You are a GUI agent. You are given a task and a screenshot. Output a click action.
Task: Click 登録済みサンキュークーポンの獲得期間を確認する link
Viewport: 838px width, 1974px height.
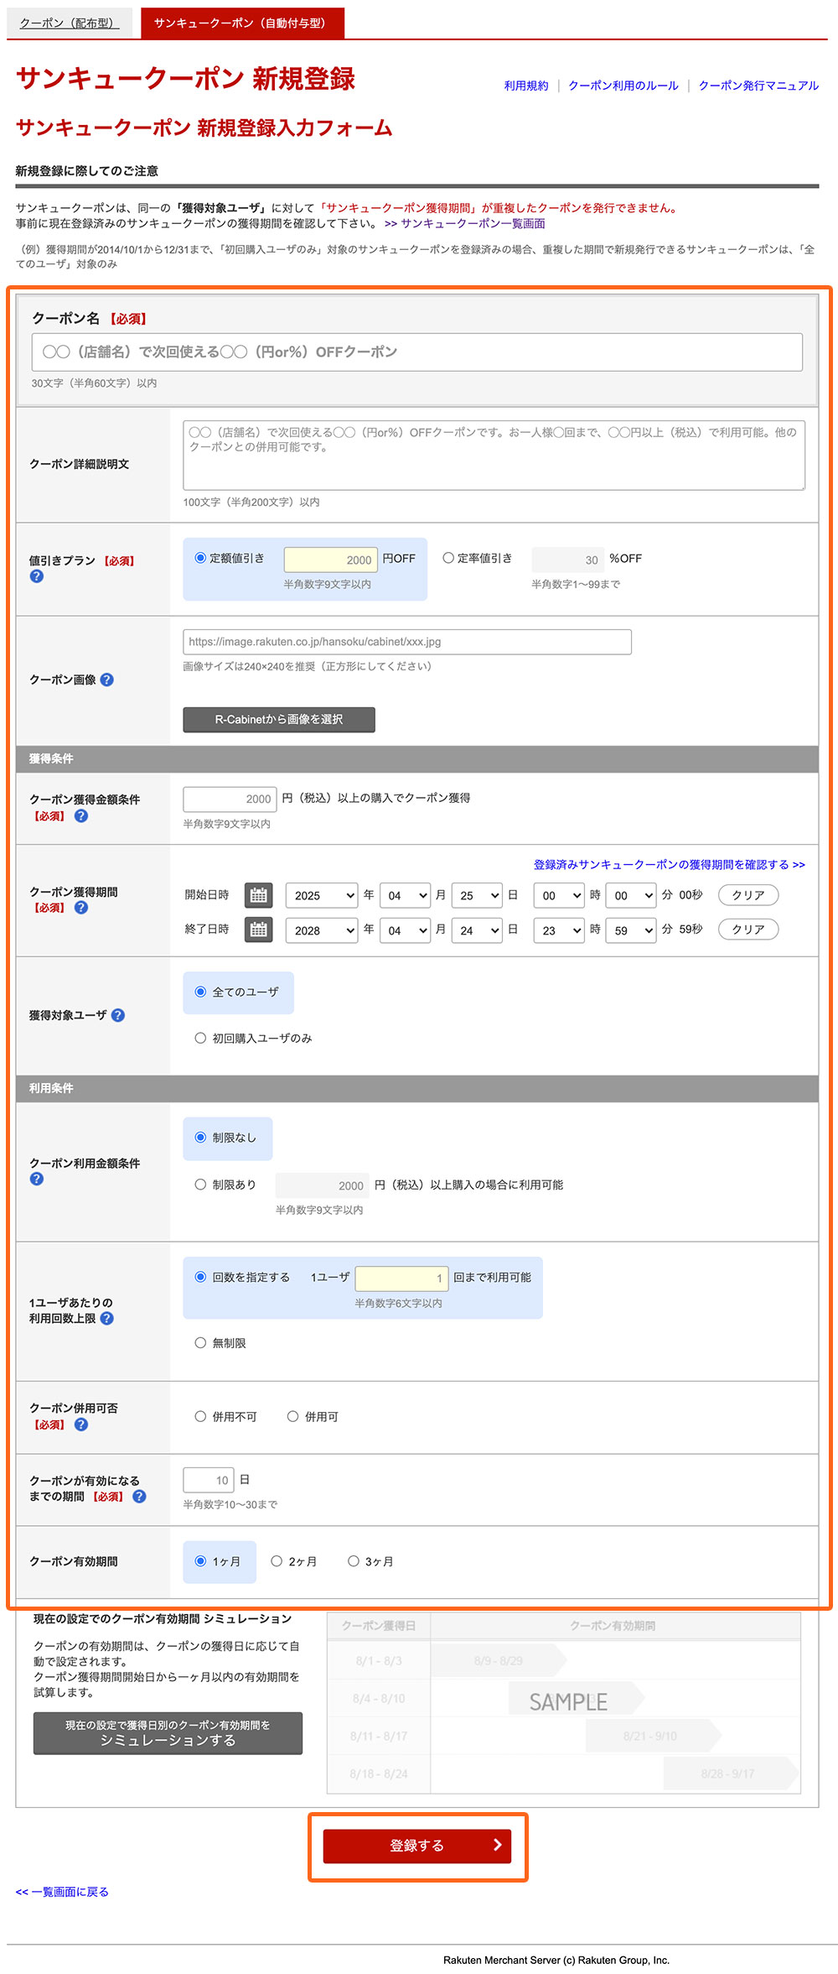[670, 864]
